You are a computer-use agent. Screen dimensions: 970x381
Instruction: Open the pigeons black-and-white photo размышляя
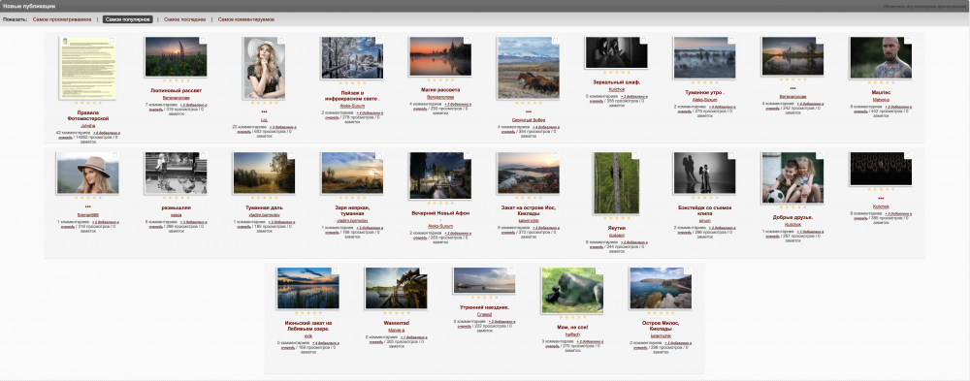coord(176,174)
